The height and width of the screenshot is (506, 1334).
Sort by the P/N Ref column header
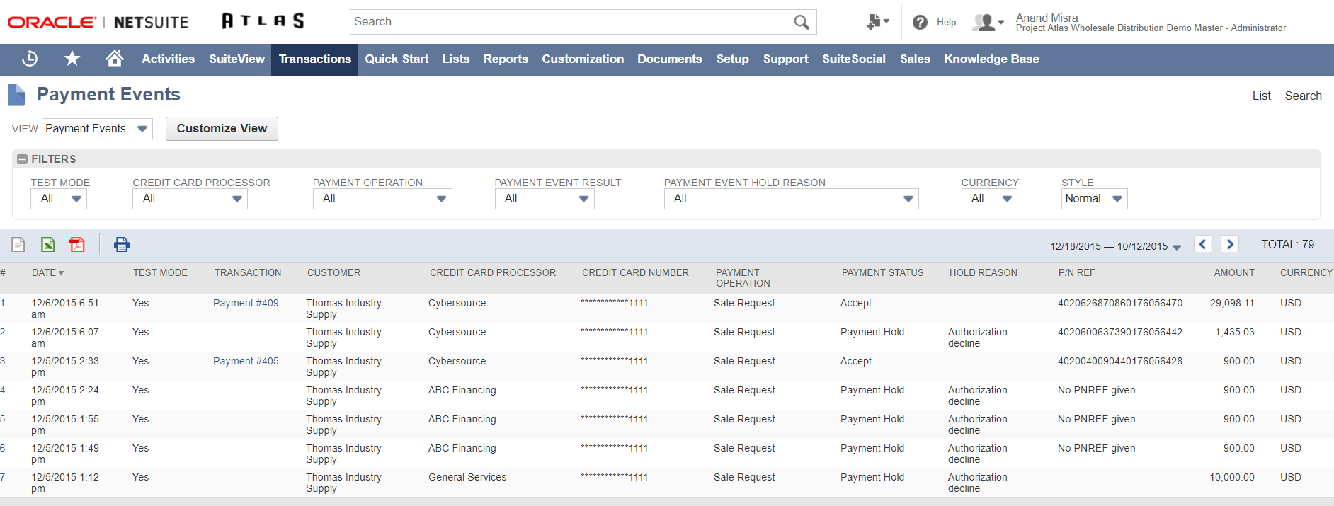pyautogui.click(x=1076, y=273)
